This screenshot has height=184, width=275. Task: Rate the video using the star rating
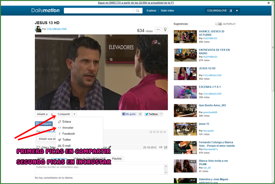pyautogui.click(x=158, y=132)
